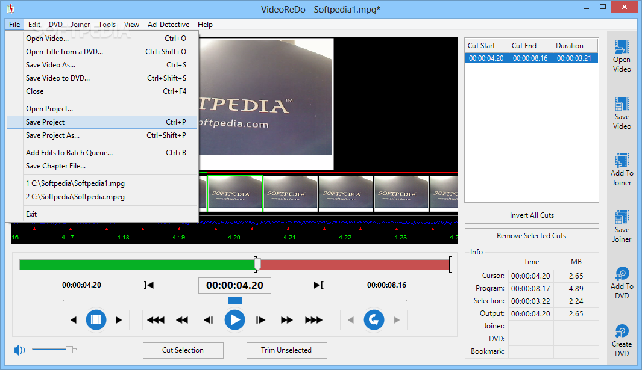
Task: Select the green-highlighted thumbnail frame
Action: [x=235, y=194]
